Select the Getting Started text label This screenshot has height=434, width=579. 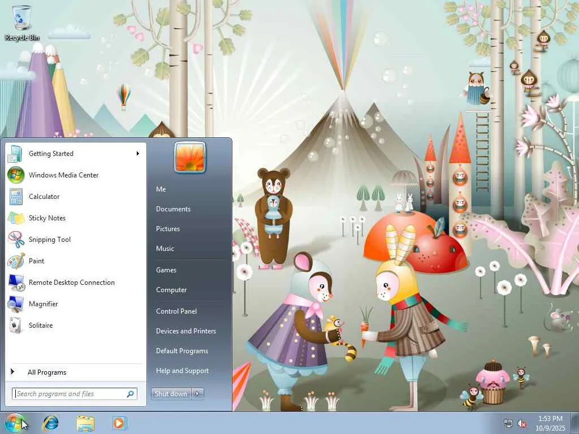[x=51, y=154]
